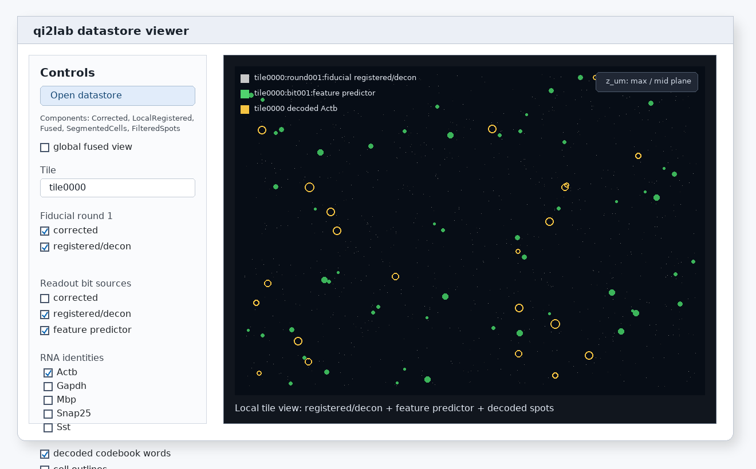The height and width of the screenshot is (469, 756).
Task: Uncheck the Actb RNA identity
Action: pyautogui.click(x=48, y=373)
